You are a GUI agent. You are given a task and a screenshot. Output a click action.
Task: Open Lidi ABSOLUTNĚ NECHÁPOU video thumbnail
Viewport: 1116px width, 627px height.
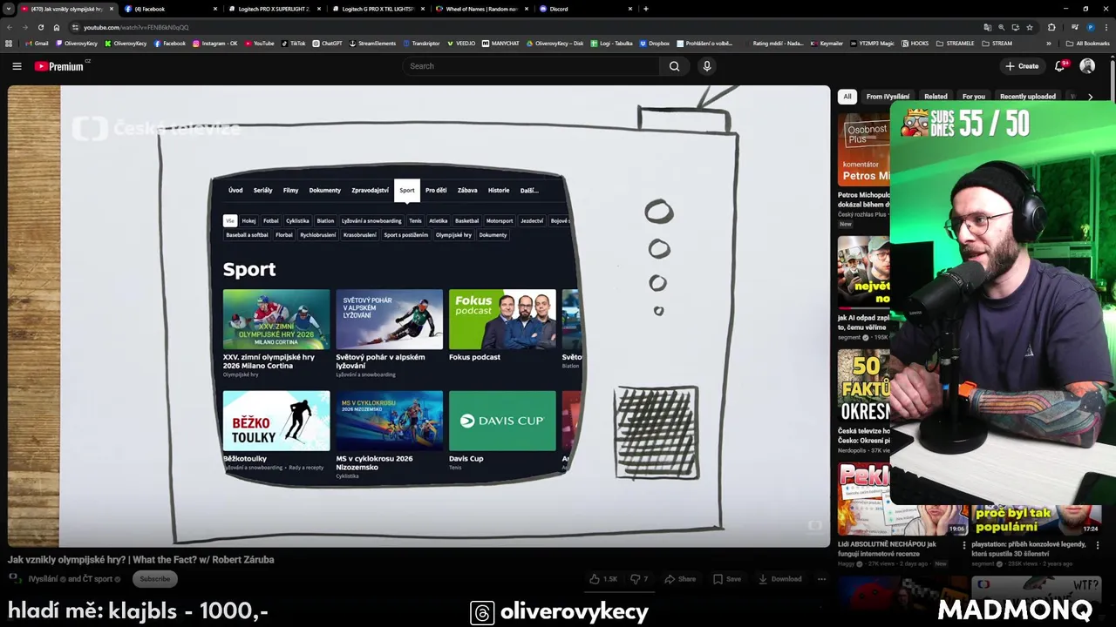[902, 499]
